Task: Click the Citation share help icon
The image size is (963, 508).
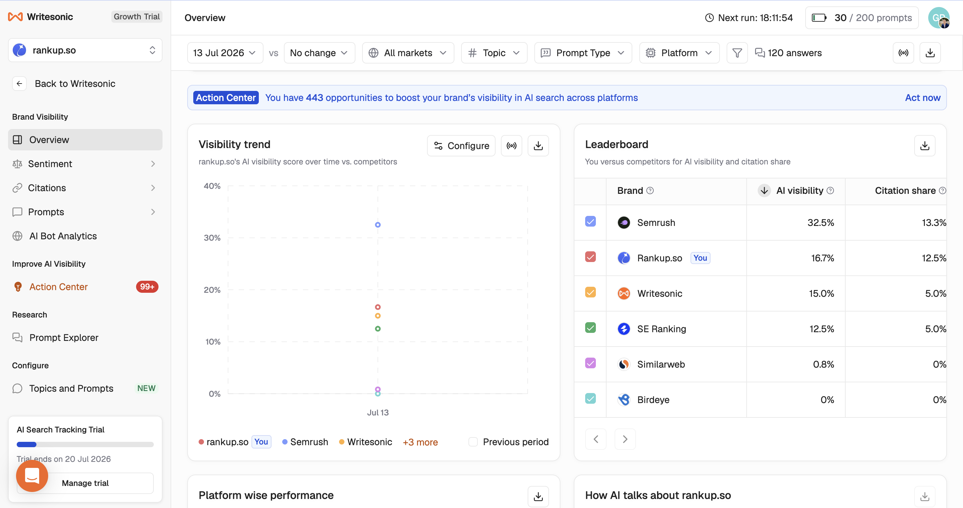Action: 943,190
